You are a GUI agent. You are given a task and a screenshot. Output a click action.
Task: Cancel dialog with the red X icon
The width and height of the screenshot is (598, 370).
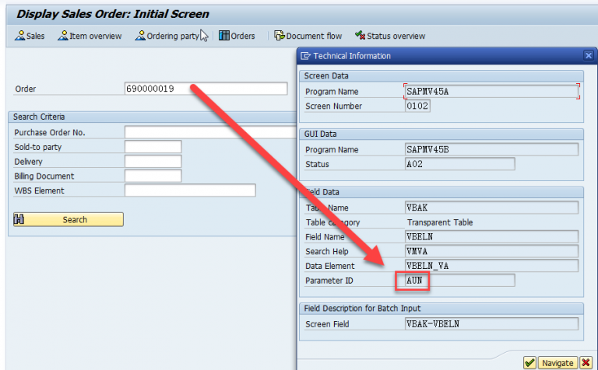pos(586,363)
